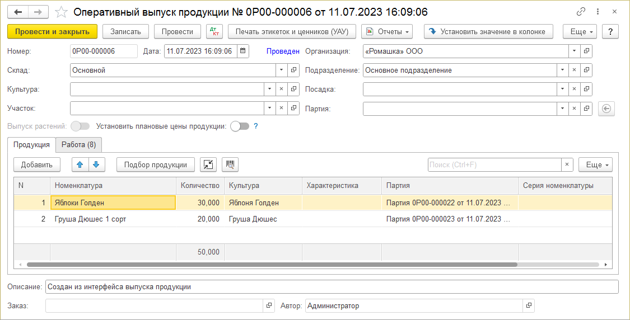Open Посадка record via its open icon
630x320 pixels.
tap(586, 89)
